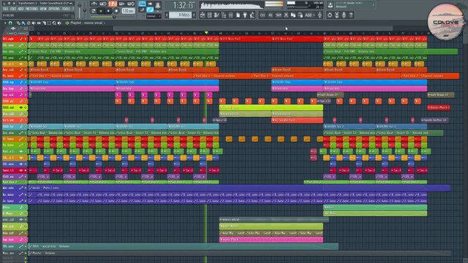
Task: Toggle the metronome icon
Action: coord(94,4)
